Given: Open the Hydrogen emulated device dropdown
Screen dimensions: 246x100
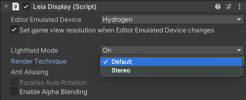Looking at the screenshot, I should pyautogui.click(x=172, y=20).
